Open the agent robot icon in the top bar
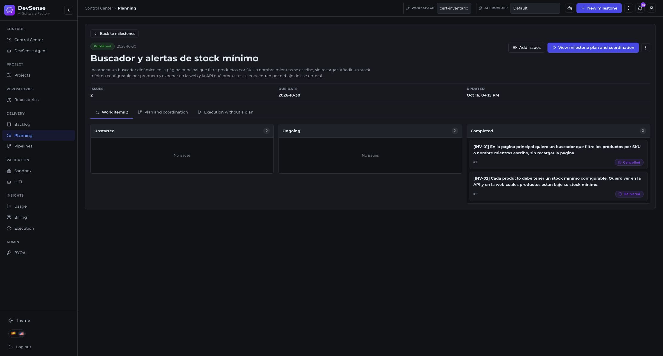The width and height of the screenshot is (663, 356). (570, 8)
